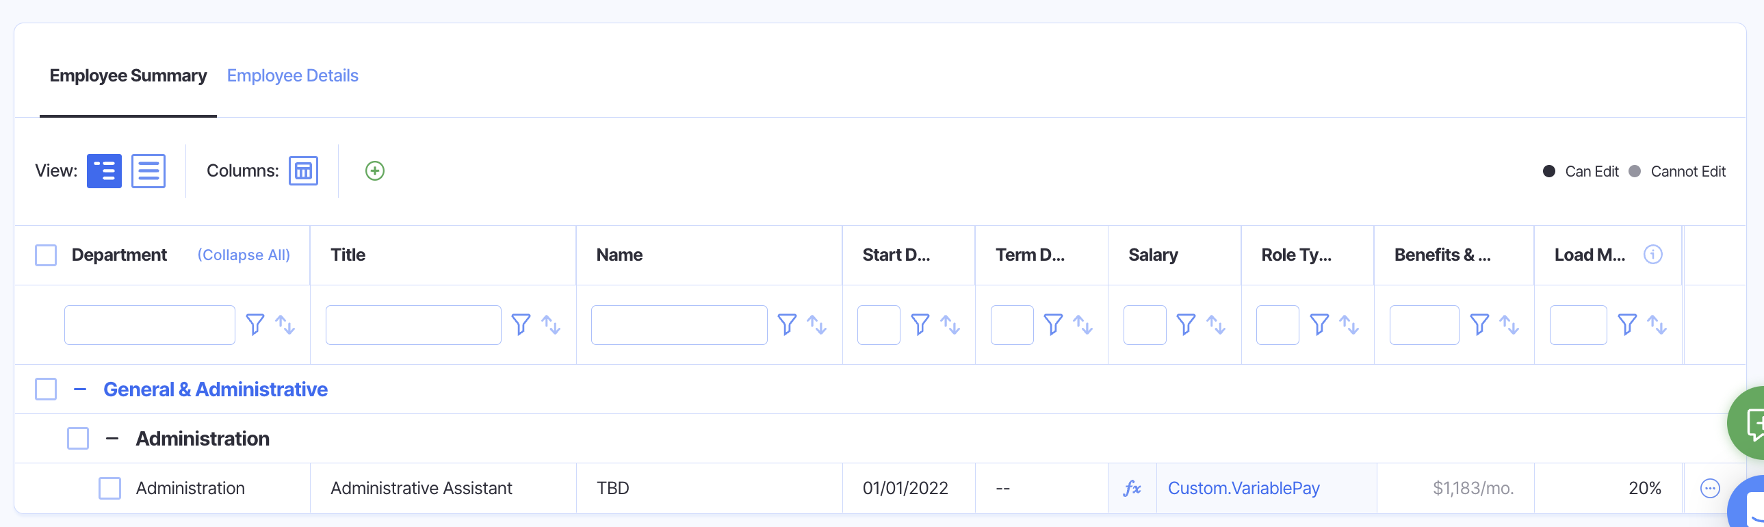Open the Employee Details tab

292,75
